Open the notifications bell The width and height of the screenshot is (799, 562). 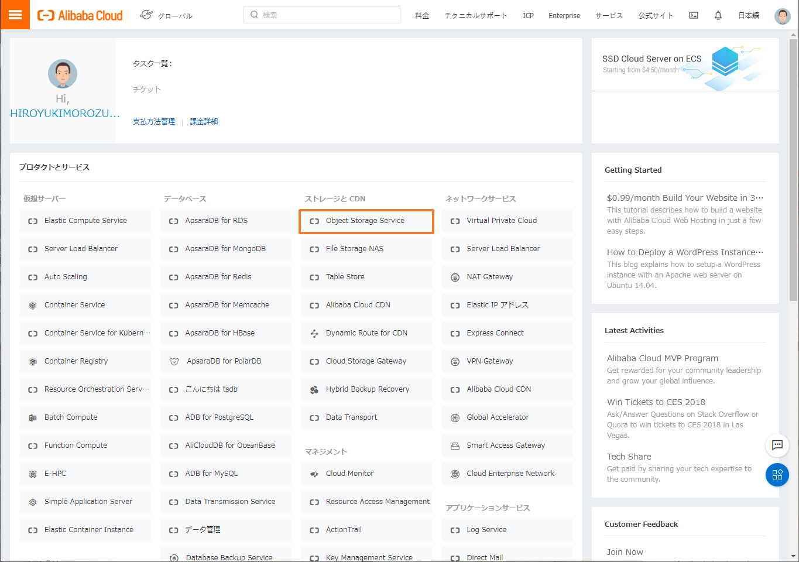[718, 15]
